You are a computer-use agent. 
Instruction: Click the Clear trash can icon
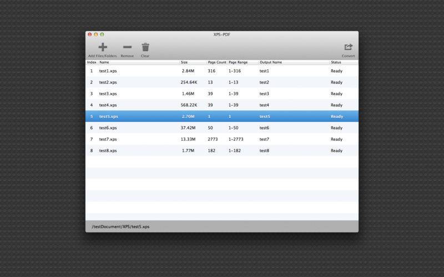pos(145,48)
